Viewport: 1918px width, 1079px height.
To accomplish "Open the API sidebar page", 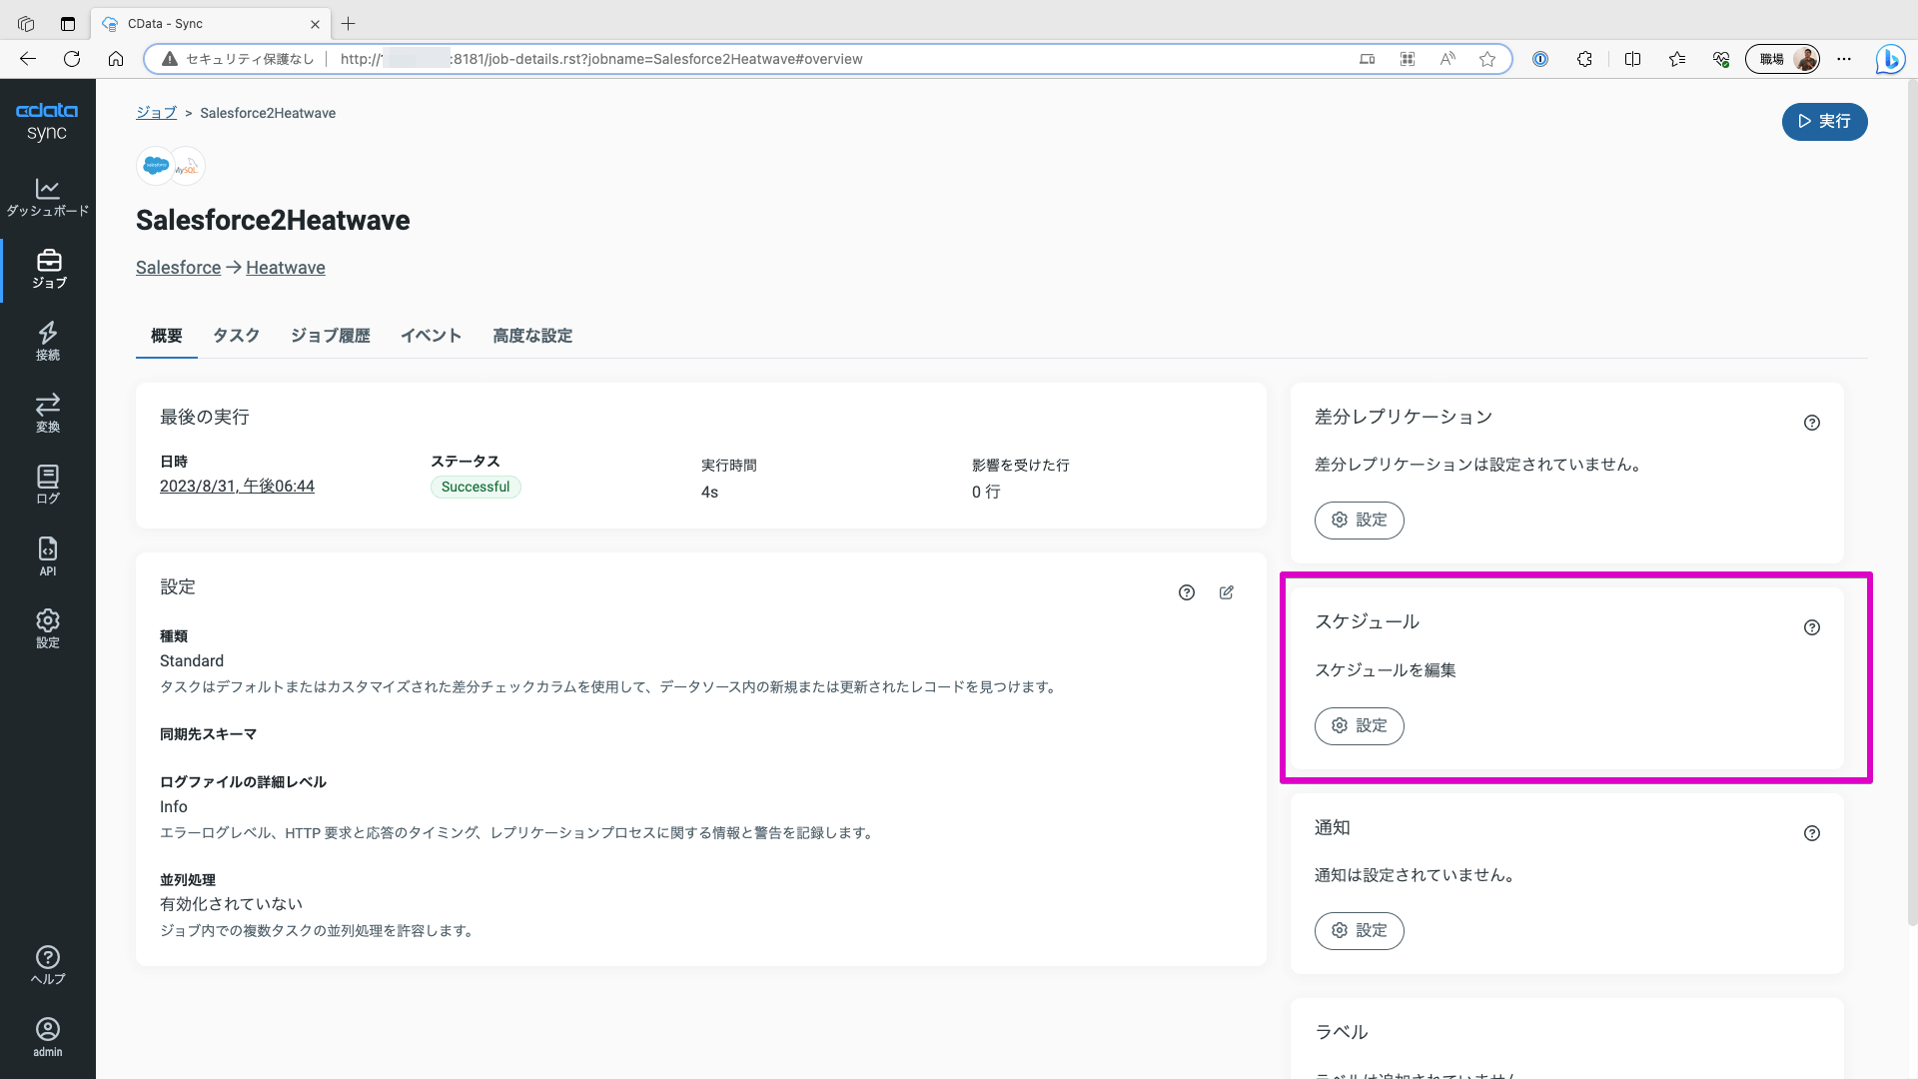I will 47,556.
